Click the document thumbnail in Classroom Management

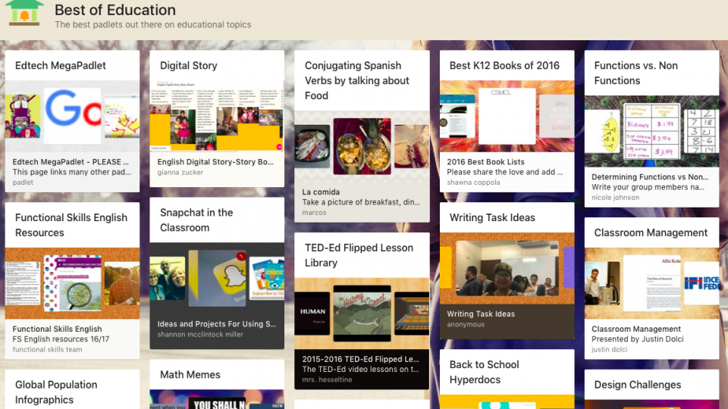(x=651, y=283)
